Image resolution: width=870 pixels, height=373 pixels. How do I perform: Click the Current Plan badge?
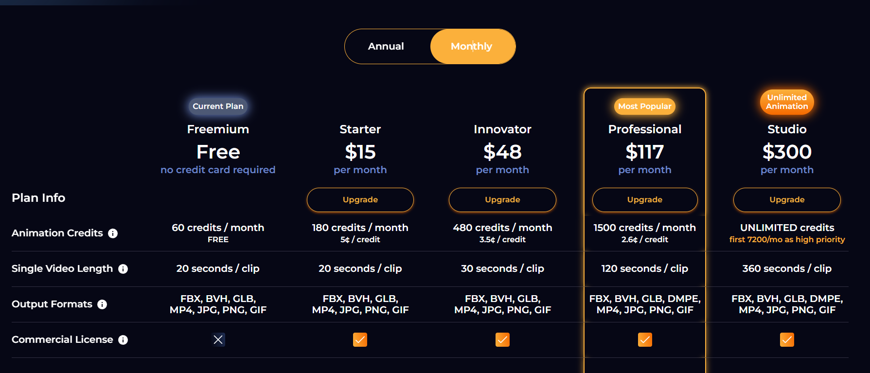tap(218, 106)
